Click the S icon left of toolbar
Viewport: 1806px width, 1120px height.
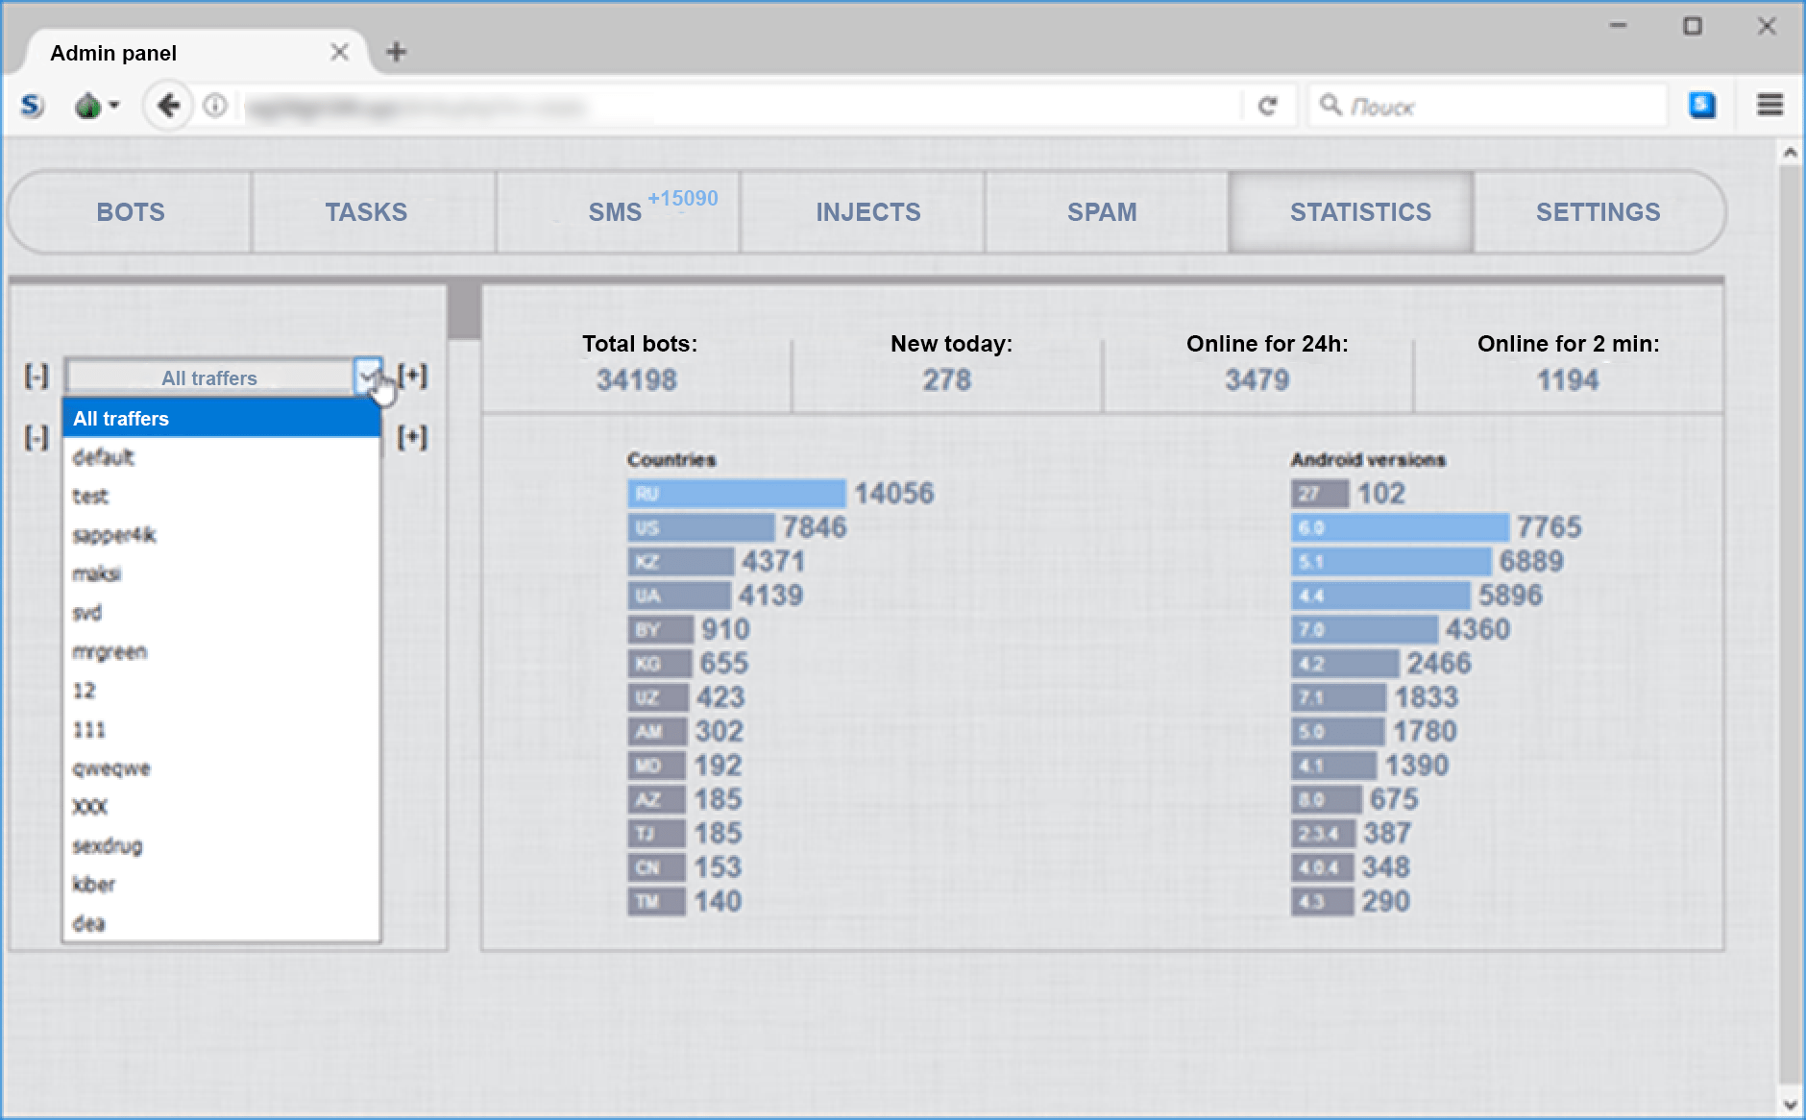32,106
